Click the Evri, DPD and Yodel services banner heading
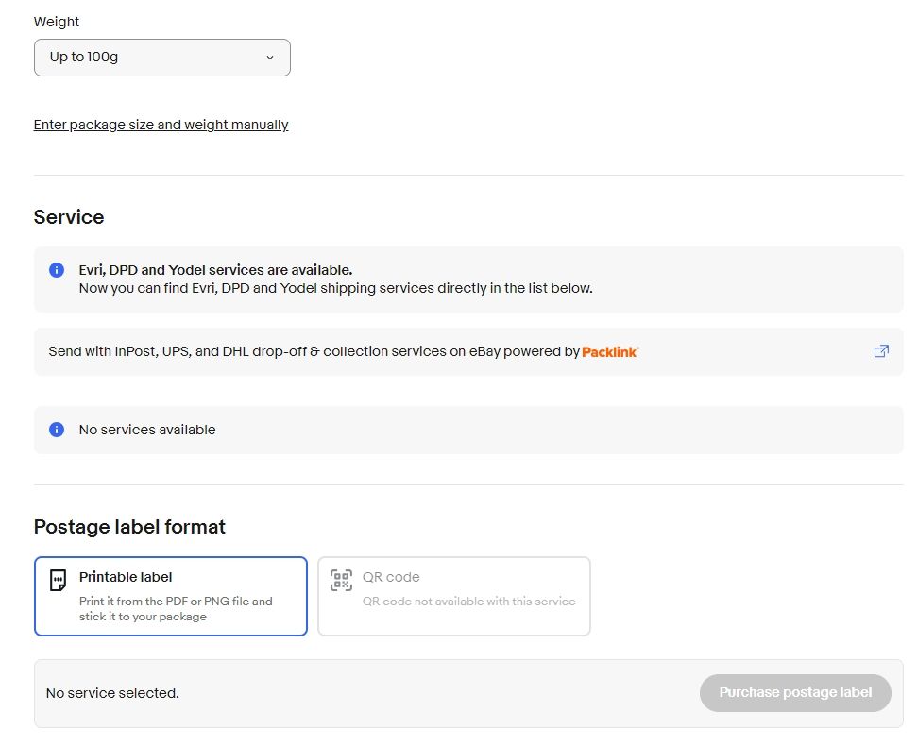The image size is (917, 746). pos(215,270)
